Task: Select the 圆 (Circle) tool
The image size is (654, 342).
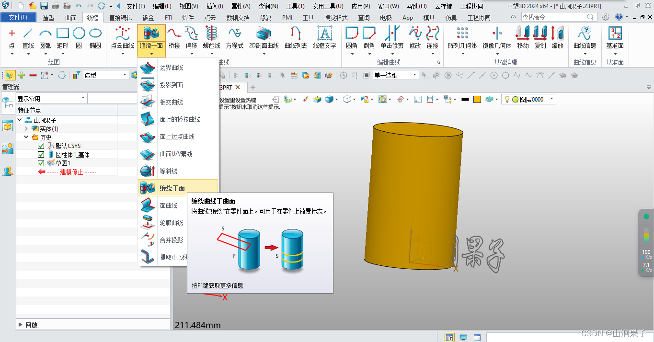Action: tap(79, 38)
